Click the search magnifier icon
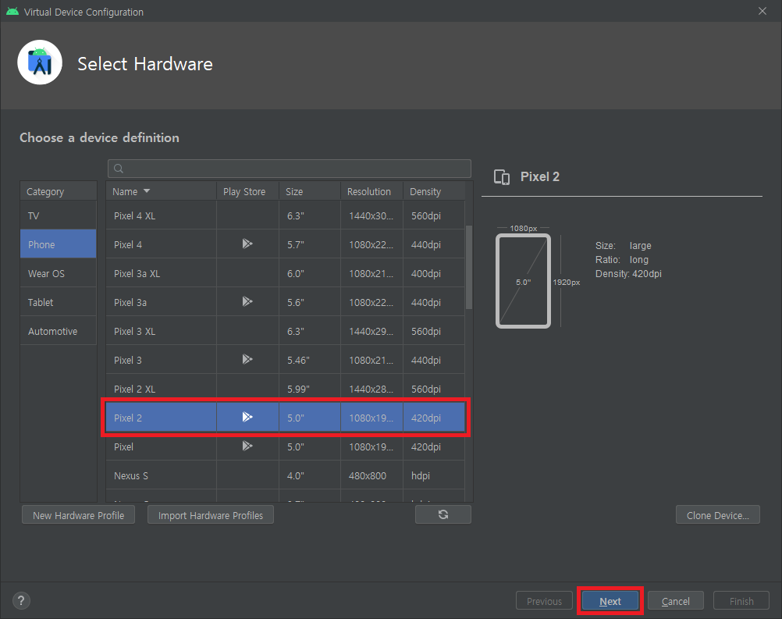Viewport: 782px width, 619px height. point(119,169)
